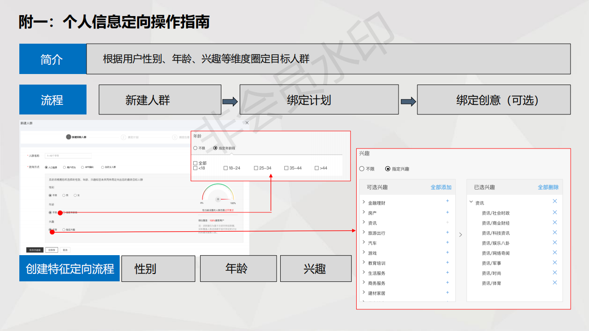
Task: Expand 资讯 in the 可选兴趣 list
Action: pyautogui.click(x=364, y=223)
